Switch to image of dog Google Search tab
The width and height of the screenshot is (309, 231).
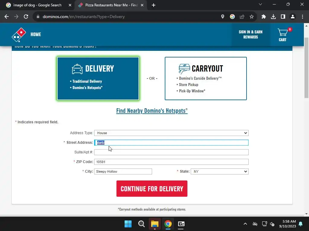point(37,5)
